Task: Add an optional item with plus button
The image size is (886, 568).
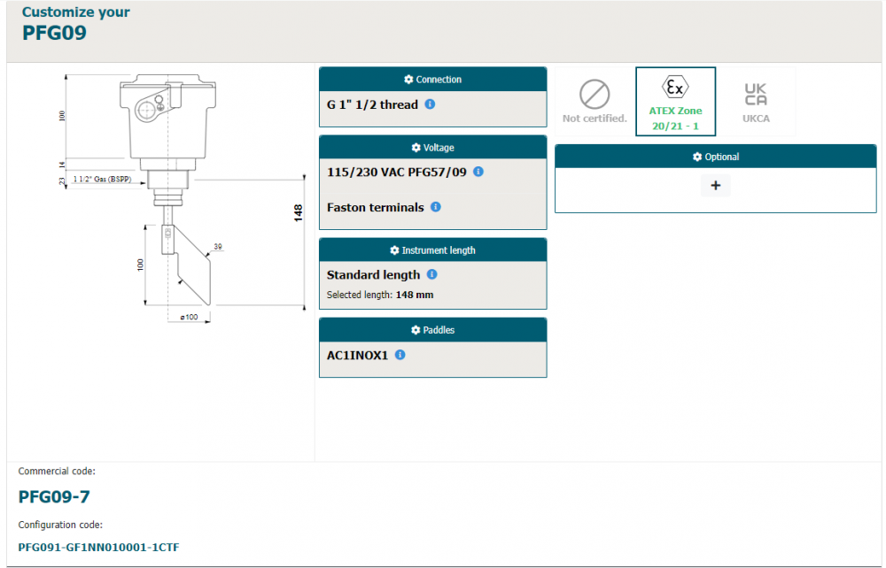Action: pyautogui.click(x=715, y=186)
